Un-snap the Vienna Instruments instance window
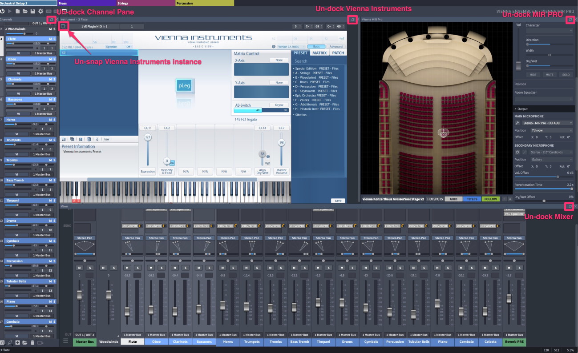 (63, 27)
